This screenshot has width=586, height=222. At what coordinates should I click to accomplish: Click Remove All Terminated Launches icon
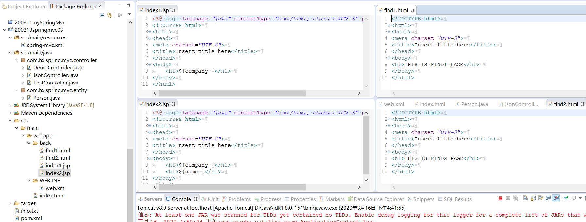(516, 198)
